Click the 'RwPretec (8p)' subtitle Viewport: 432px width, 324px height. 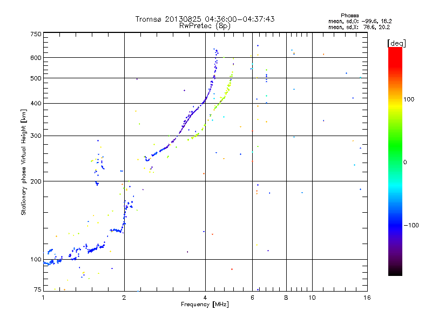(205, 26)
